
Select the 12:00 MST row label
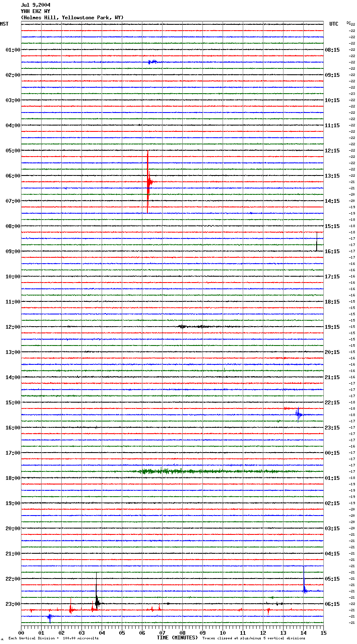[x=13, y=327]
